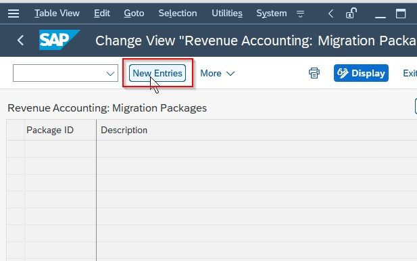The height and width of the screenshot is (261, 417).
Task: Select the first table row selector
Action: [x=16, y=149]
